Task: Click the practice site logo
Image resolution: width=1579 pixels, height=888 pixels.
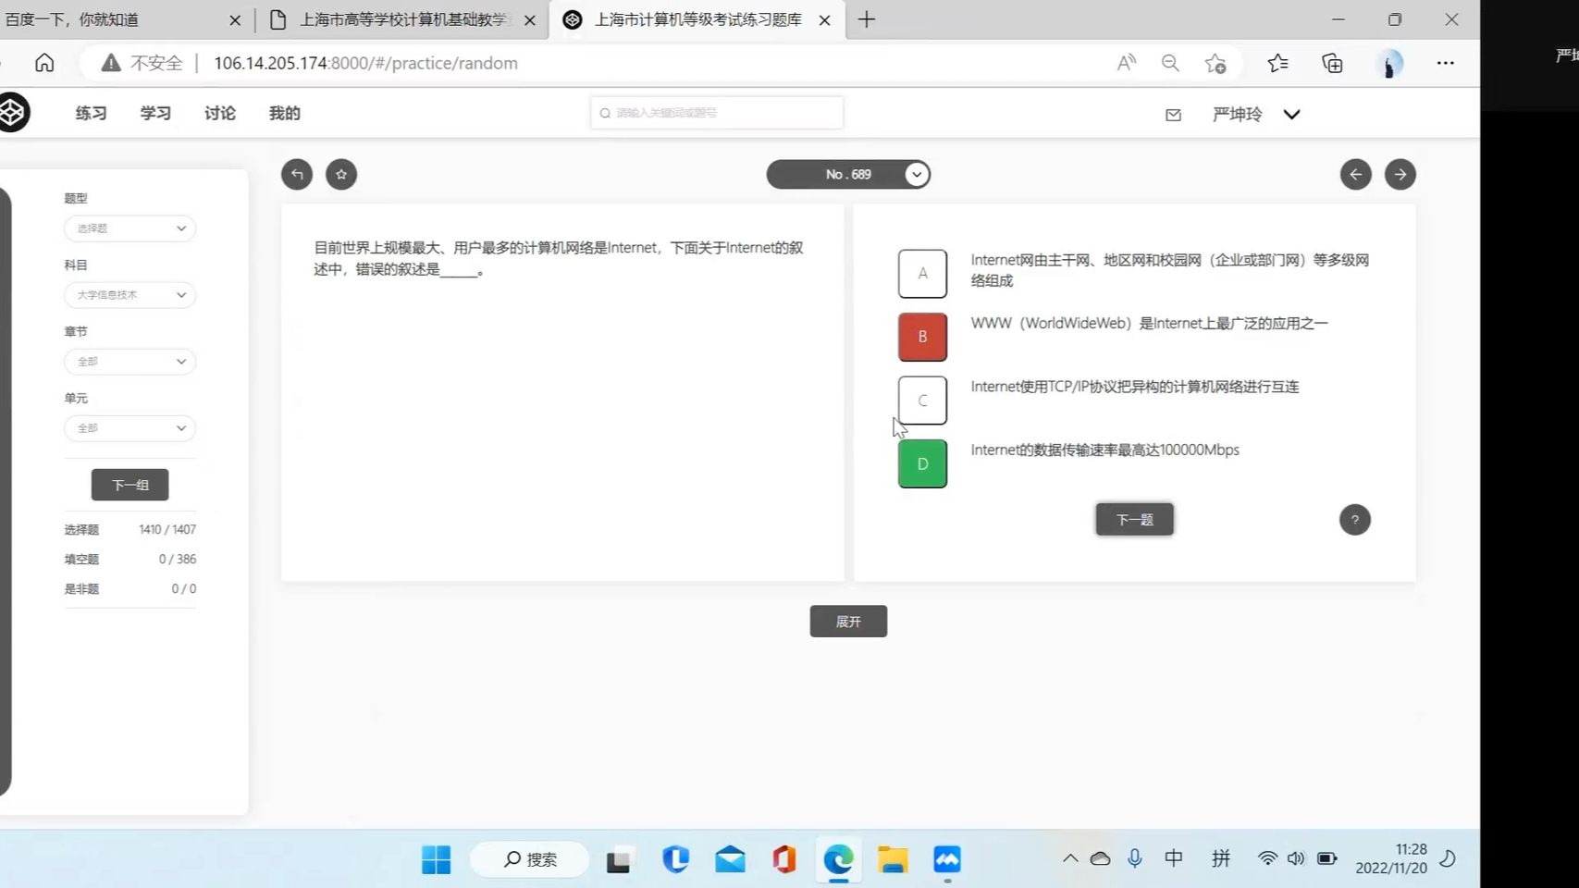Action: pyautogui.click(x=15, y=112)
